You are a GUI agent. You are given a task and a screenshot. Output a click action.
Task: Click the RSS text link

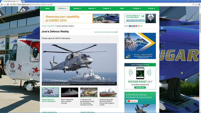click(141, 26)
